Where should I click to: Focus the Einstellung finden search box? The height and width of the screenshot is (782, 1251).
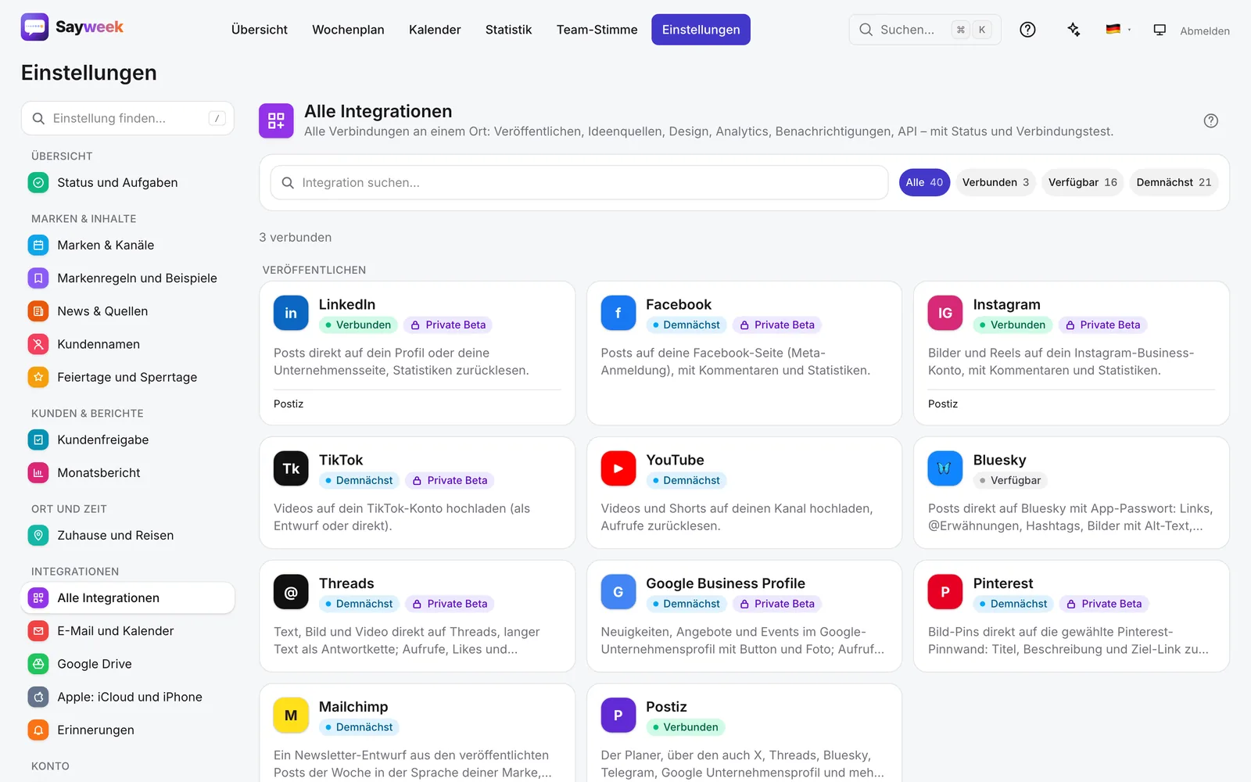point(127,118)
